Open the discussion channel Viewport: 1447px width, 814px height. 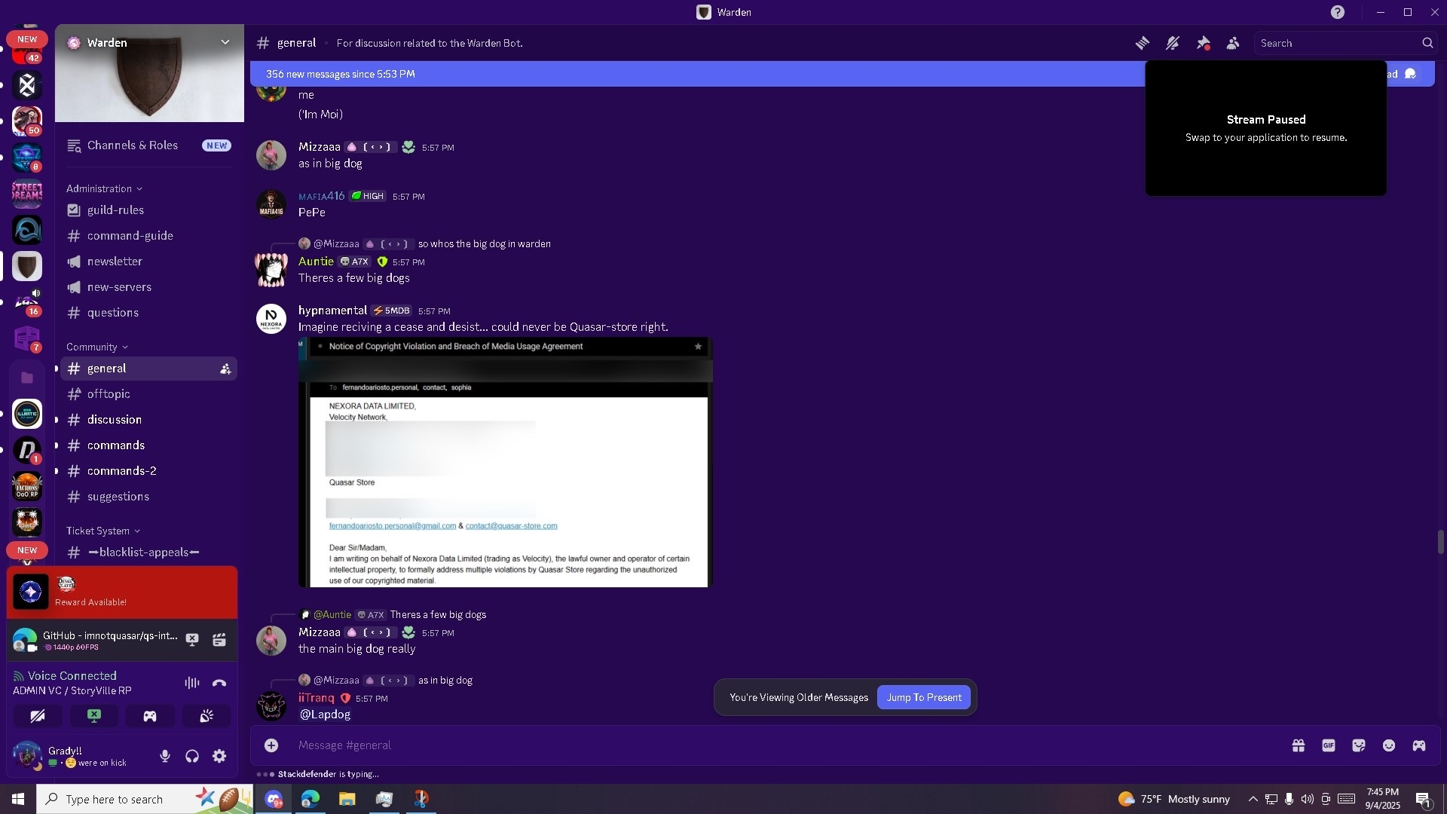pyautogui.click(x=148, y=420)
